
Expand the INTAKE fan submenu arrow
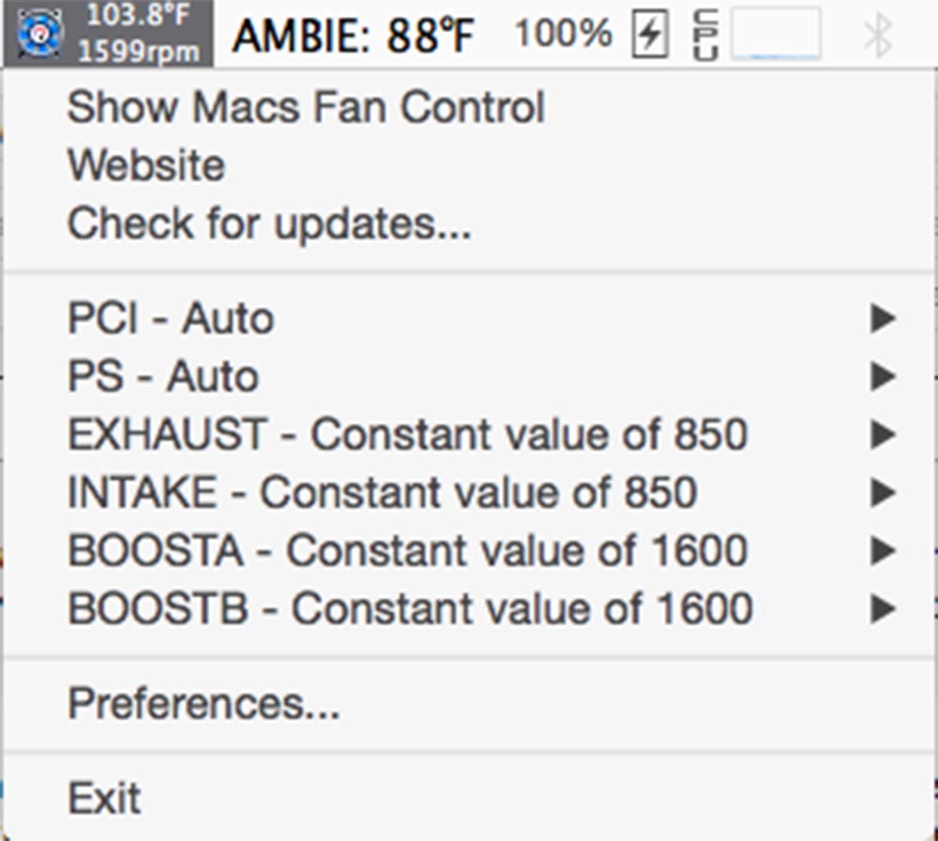883,492
